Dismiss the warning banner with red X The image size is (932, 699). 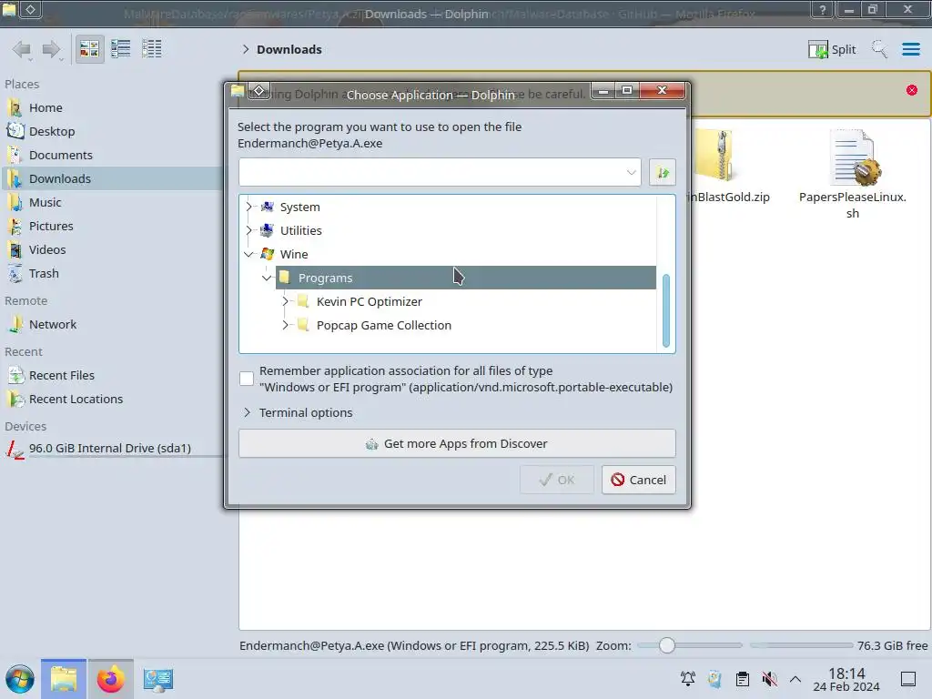[912, 90]
